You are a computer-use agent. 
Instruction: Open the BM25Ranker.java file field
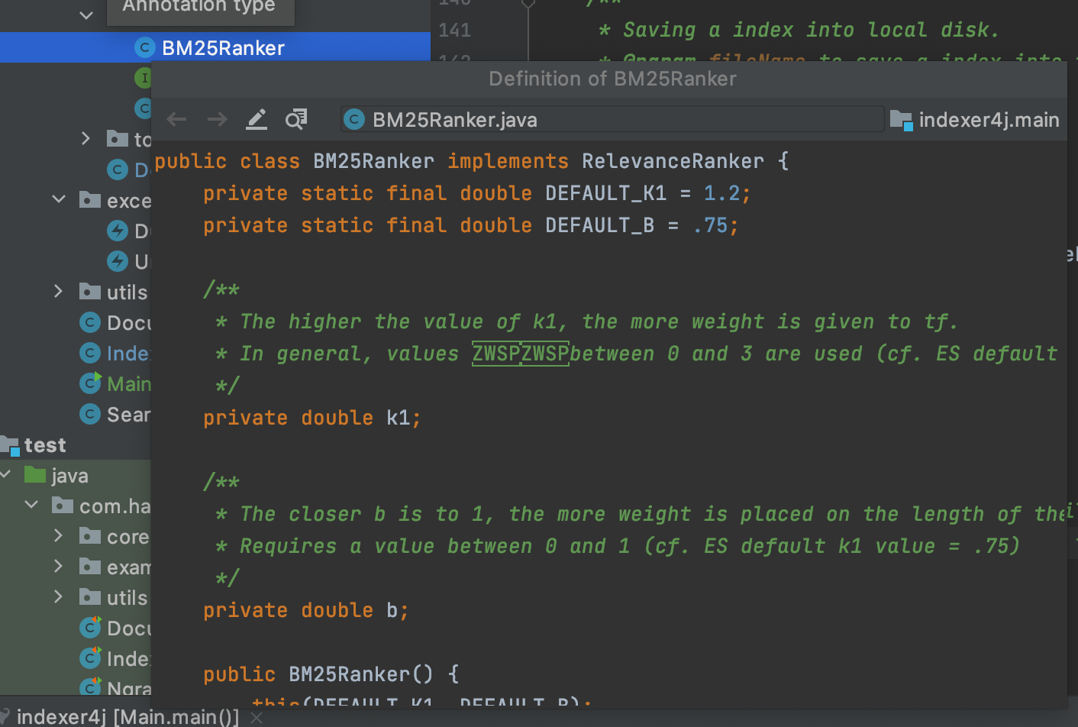612,119
